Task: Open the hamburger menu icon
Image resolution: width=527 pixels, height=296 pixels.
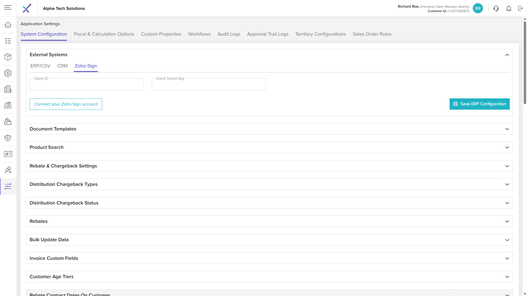Action: [8, 7]
